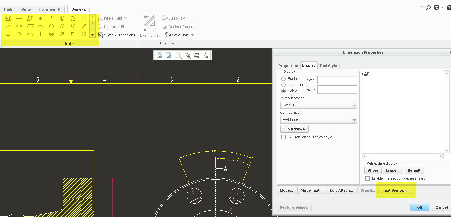Toggle plane display eye icon
This screenshot has width=451, height=217.
click(x=197, y=56)
